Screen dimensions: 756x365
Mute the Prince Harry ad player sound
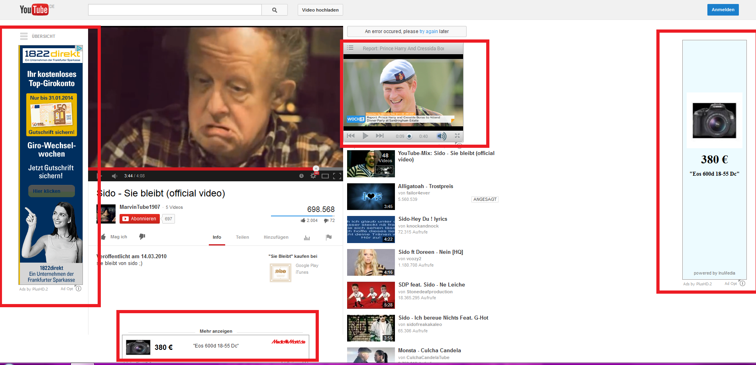click(x=442, y=136)
